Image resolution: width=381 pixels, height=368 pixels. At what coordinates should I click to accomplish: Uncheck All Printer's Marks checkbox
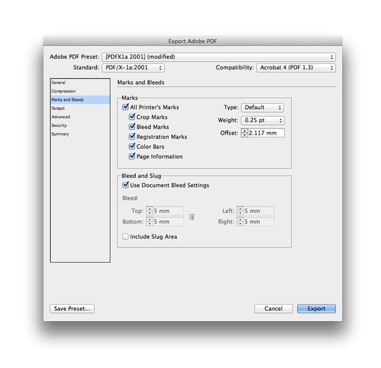(125, 107)
